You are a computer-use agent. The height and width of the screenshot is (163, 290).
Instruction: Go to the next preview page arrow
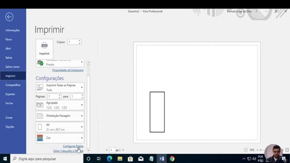tap(123, 150)
